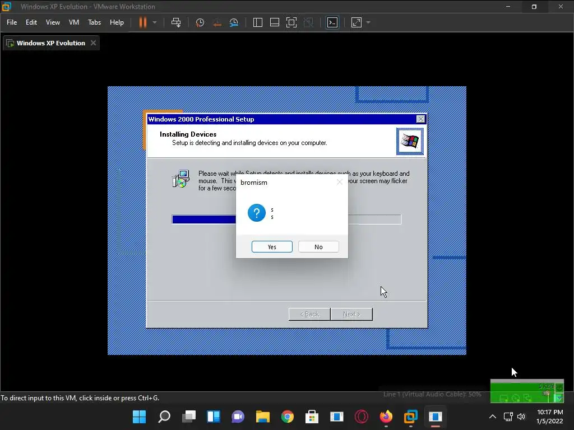Click the device installation computer icon
Screen dimensions: 574x430
tap(181, 179)
